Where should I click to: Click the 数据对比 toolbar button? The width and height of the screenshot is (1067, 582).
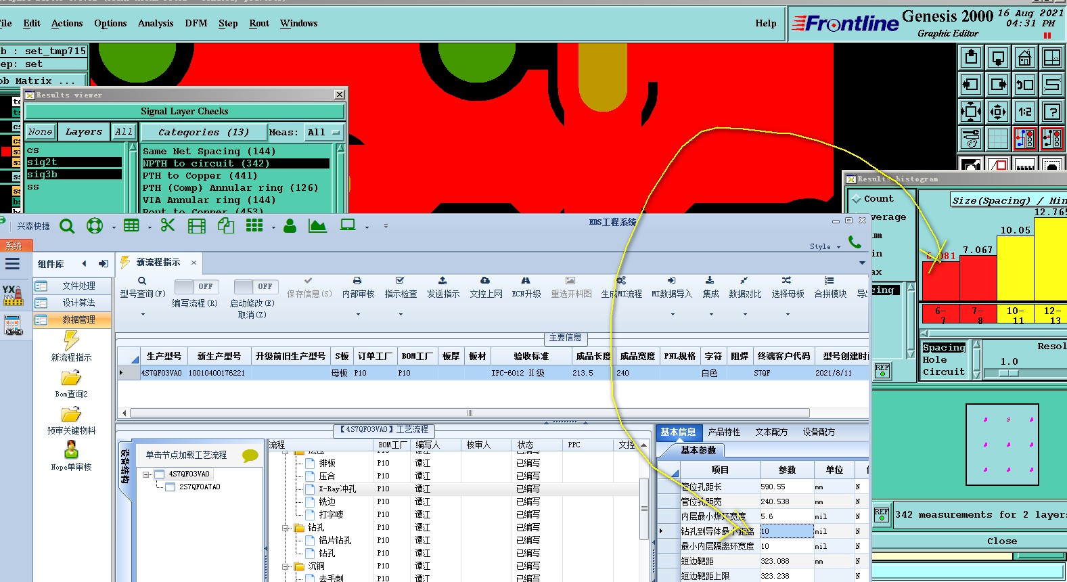click(745, 288)
